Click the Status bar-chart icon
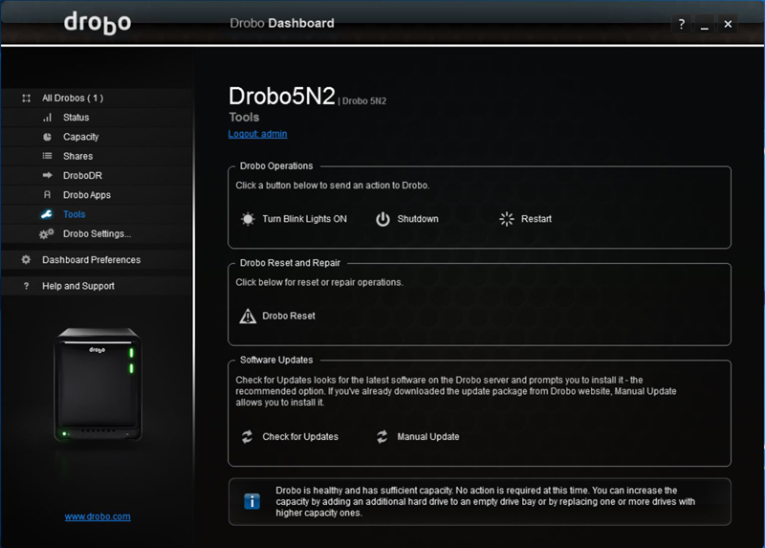The width and height of the screenshot is (765, 548). [x=47, y=118]
